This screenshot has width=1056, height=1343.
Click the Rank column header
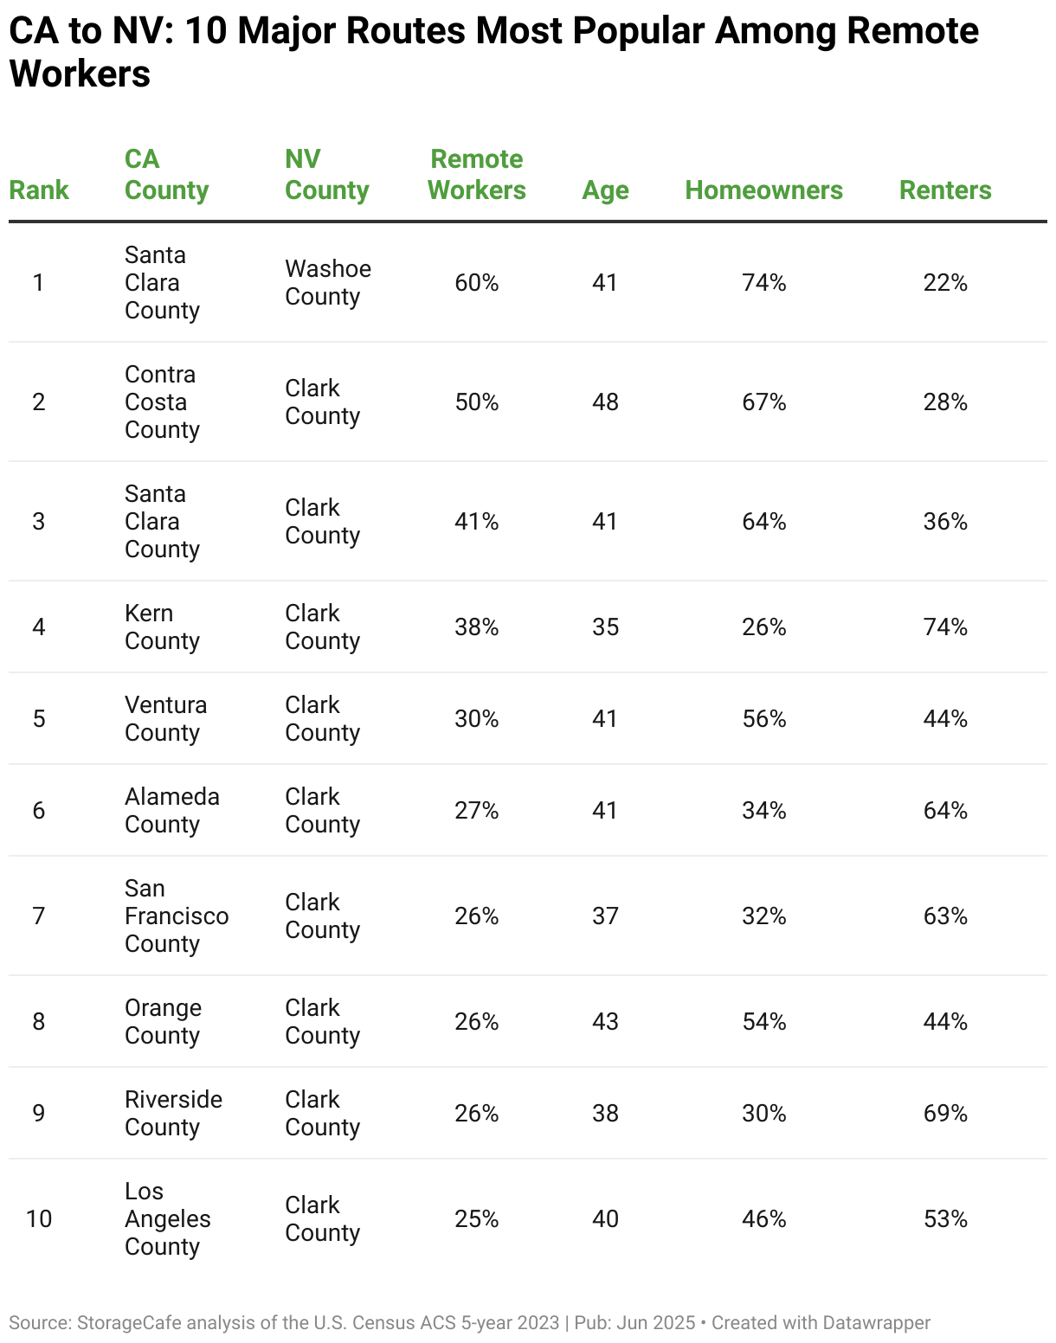click(x=39, y=190)
